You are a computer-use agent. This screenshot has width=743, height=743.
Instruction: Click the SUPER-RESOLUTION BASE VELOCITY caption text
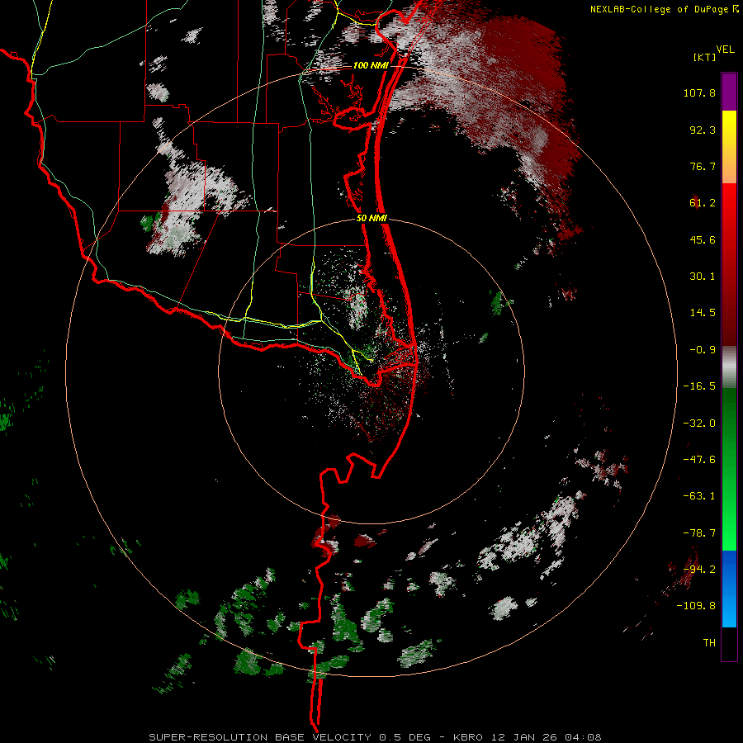click(x=260, y=737)
